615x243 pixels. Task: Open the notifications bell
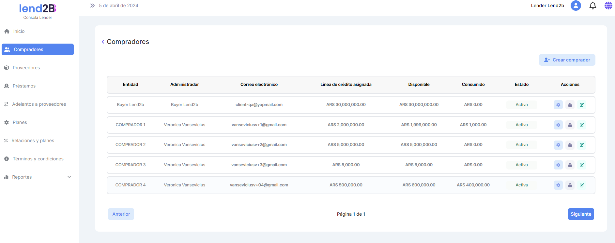pos(593,6)
